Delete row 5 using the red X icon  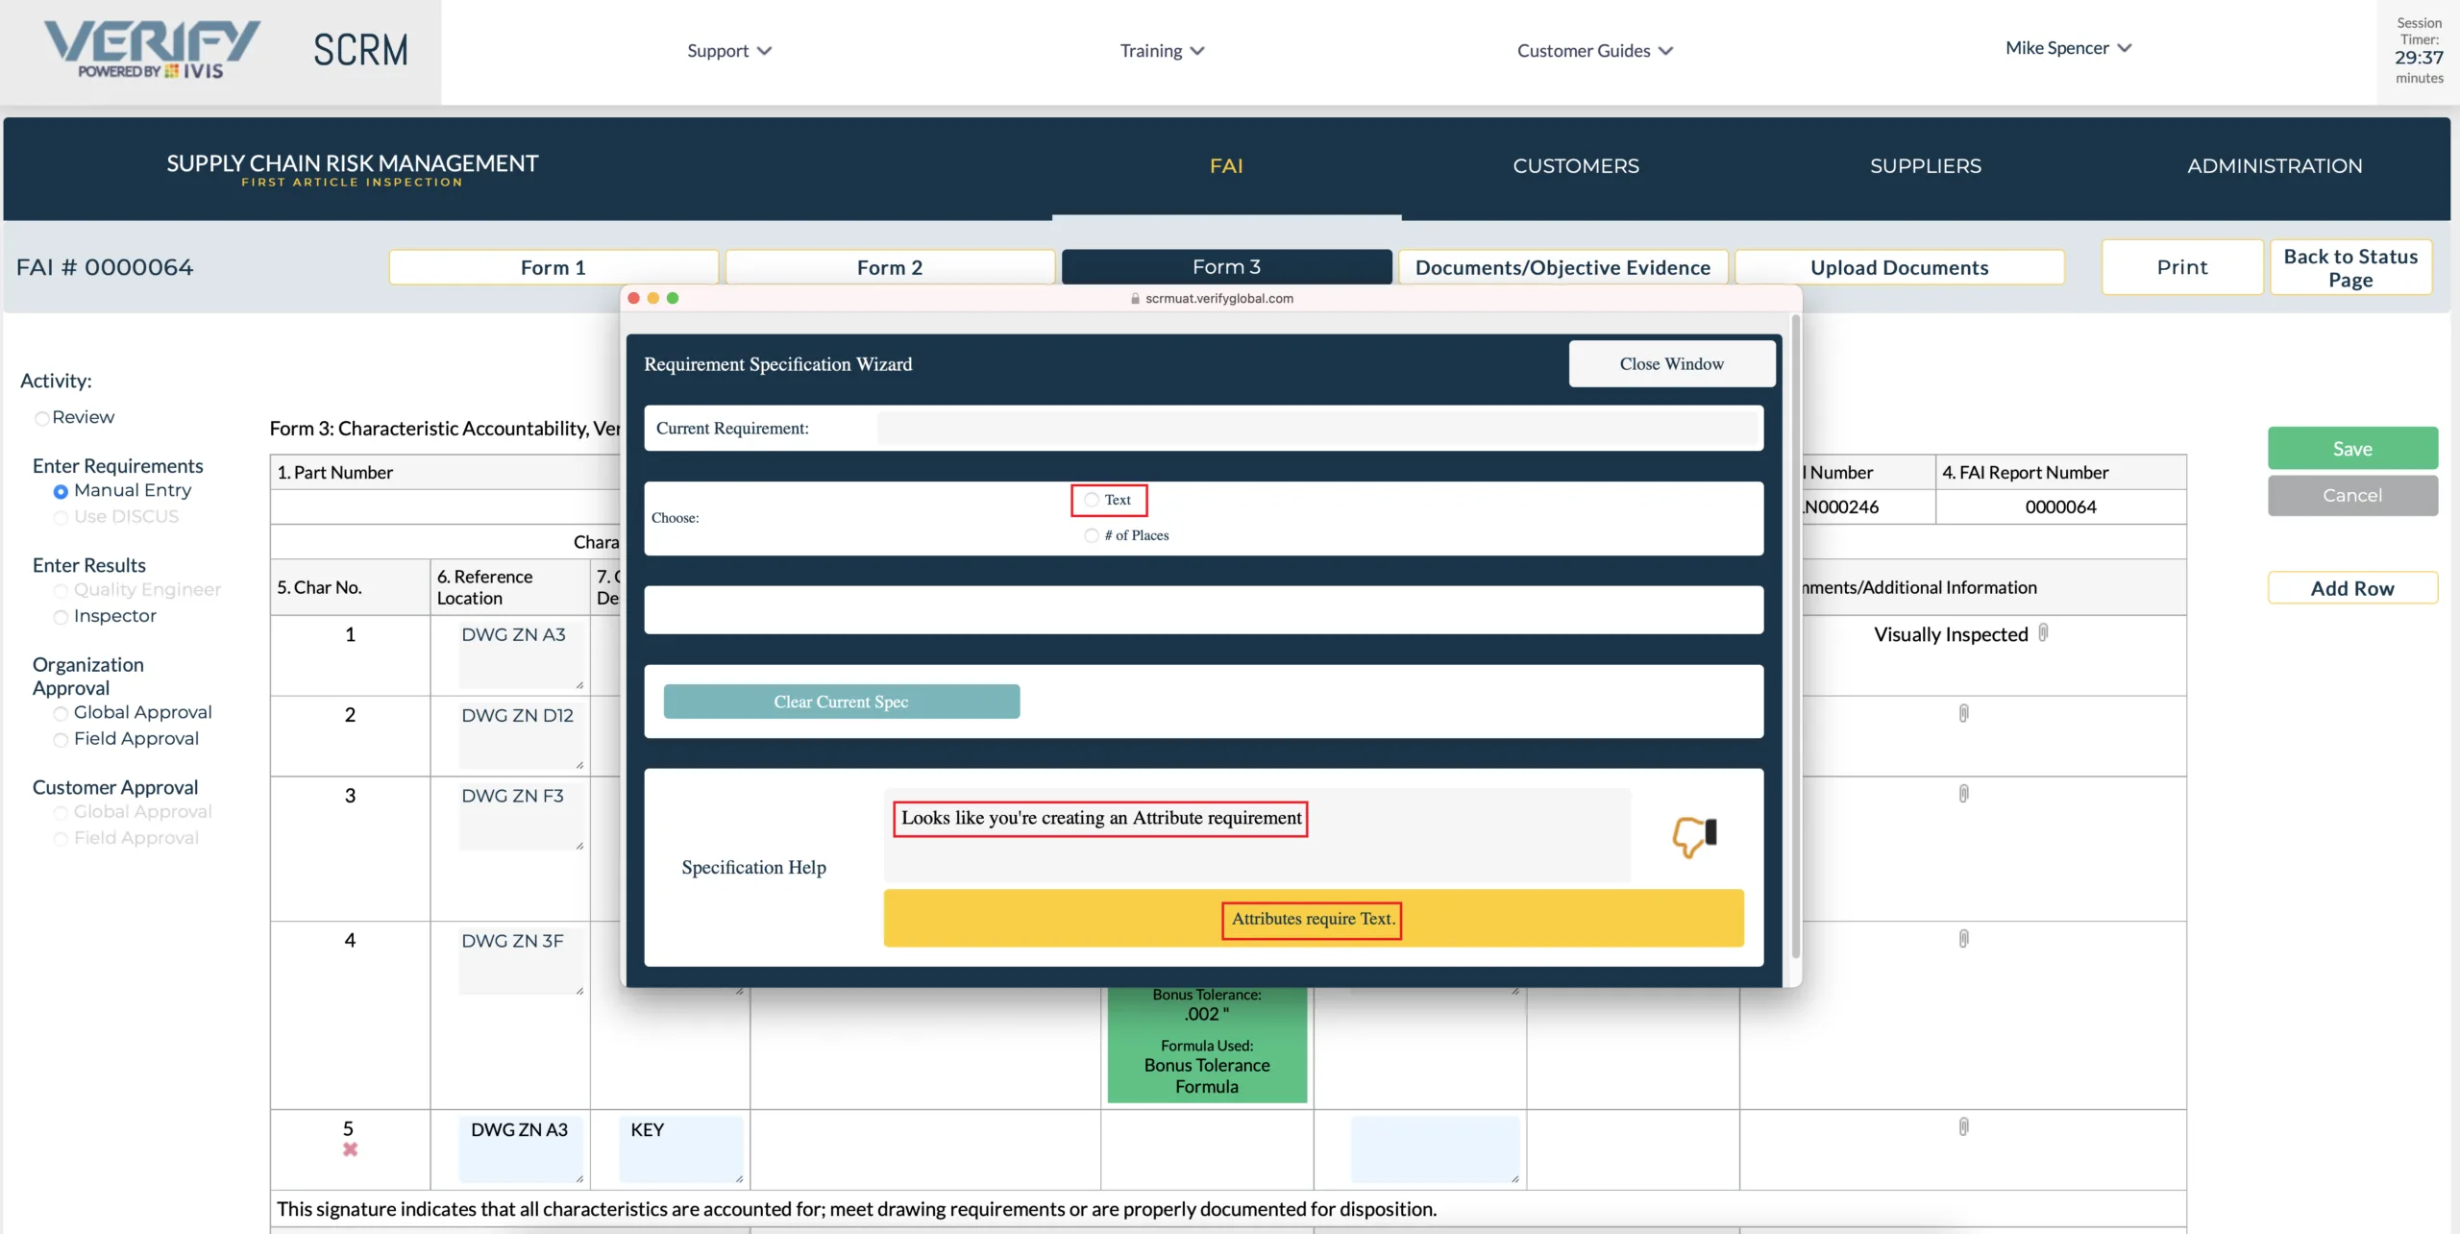click(x=350, y=1149)
